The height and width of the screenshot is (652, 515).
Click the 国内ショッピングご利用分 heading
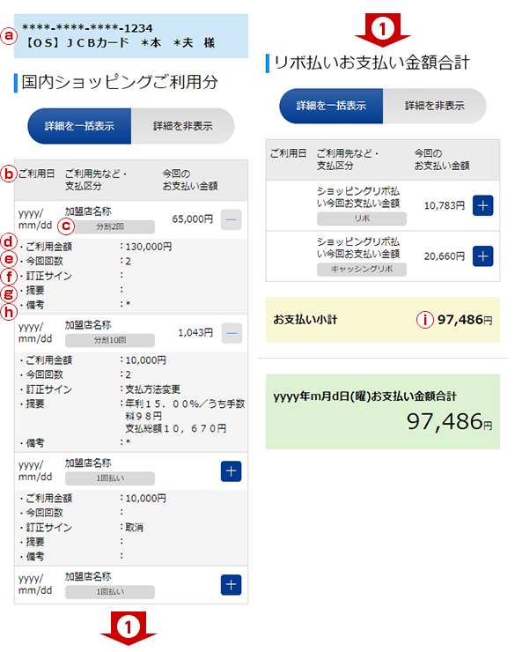120,82
